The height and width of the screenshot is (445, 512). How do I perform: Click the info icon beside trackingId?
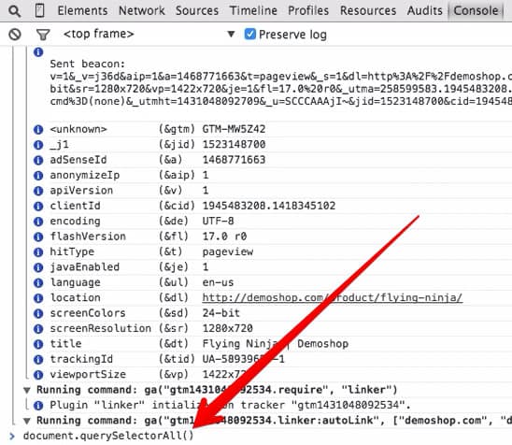click(38, 359)
